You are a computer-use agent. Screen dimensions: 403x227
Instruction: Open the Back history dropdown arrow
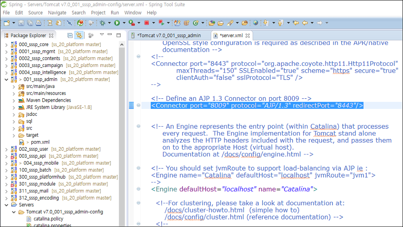click(312, 23)
